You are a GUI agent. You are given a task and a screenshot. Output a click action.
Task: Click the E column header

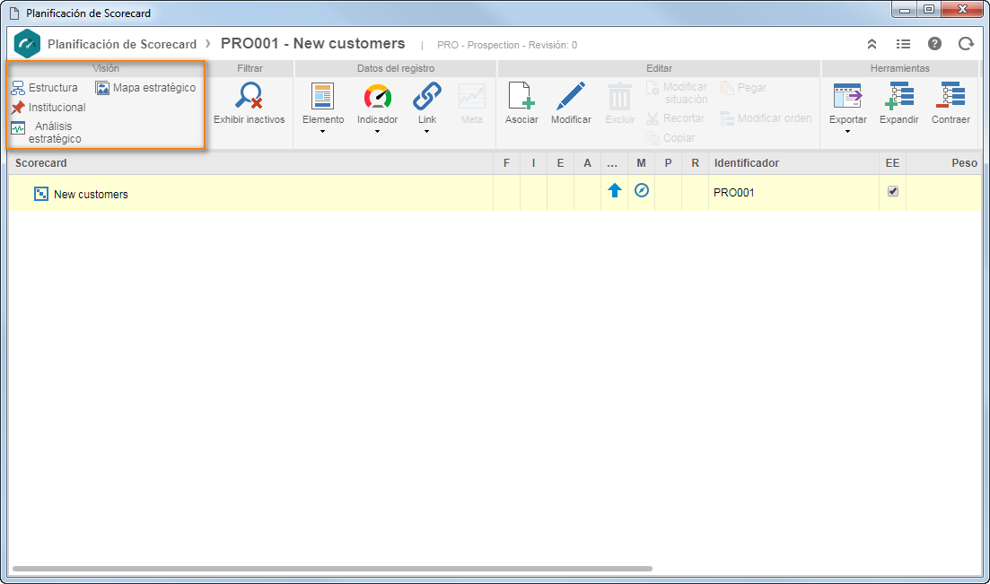pos(560,163)
